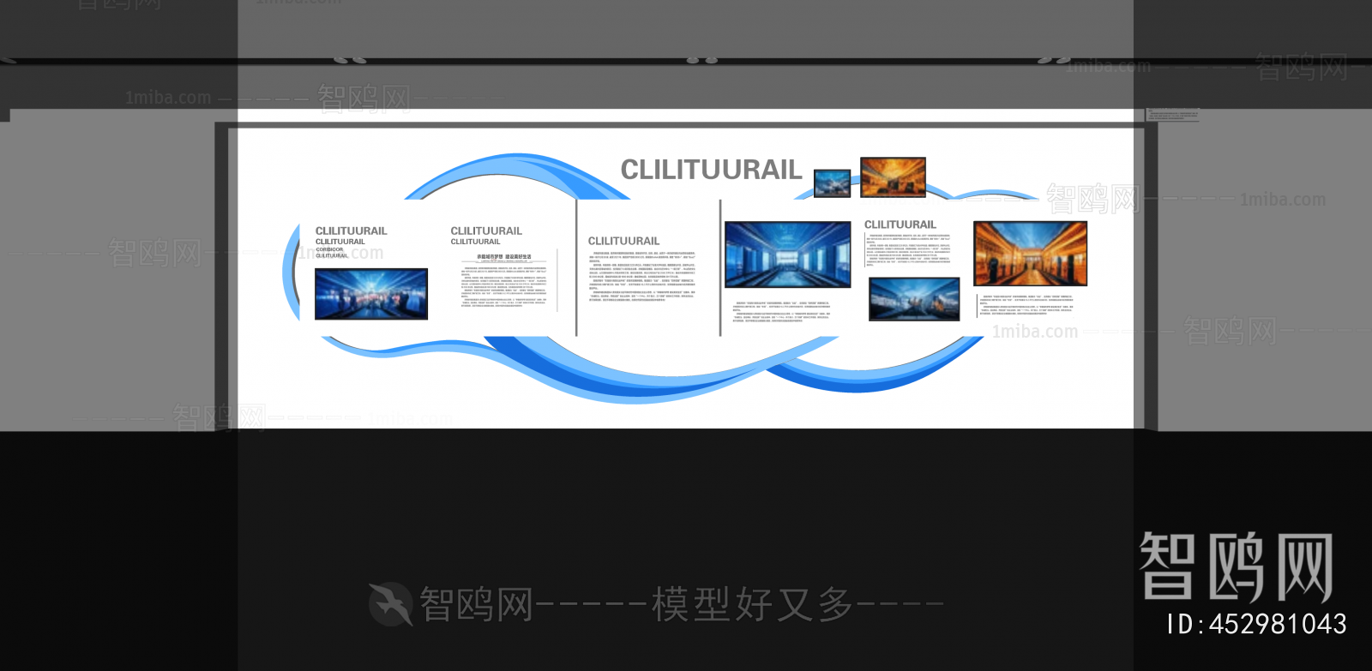Image resolution: width=1372 pixels, height=671 pixels.
Task: Click the CLILITUURAIL heading left of the orange corridor image
Action: click(x=900, y=225)
